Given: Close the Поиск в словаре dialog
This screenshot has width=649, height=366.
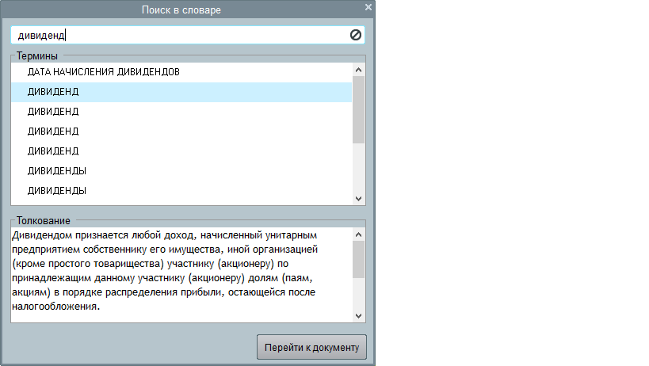Looking at the screenshot, I should [x=368, y=7].
